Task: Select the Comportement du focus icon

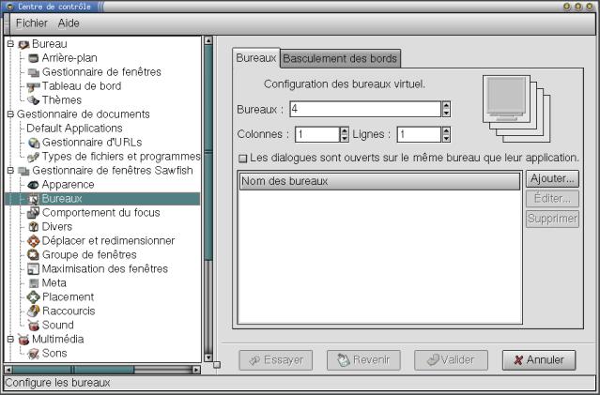Action: pos(33,213)
